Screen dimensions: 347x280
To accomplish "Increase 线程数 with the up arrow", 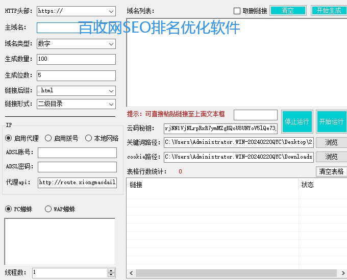I will [x=111, y=271].
